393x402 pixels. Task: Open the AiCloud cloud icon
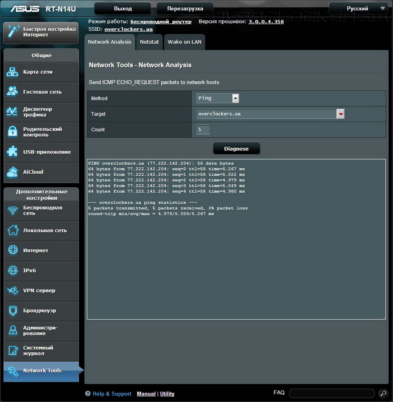(x=13, y=172)
